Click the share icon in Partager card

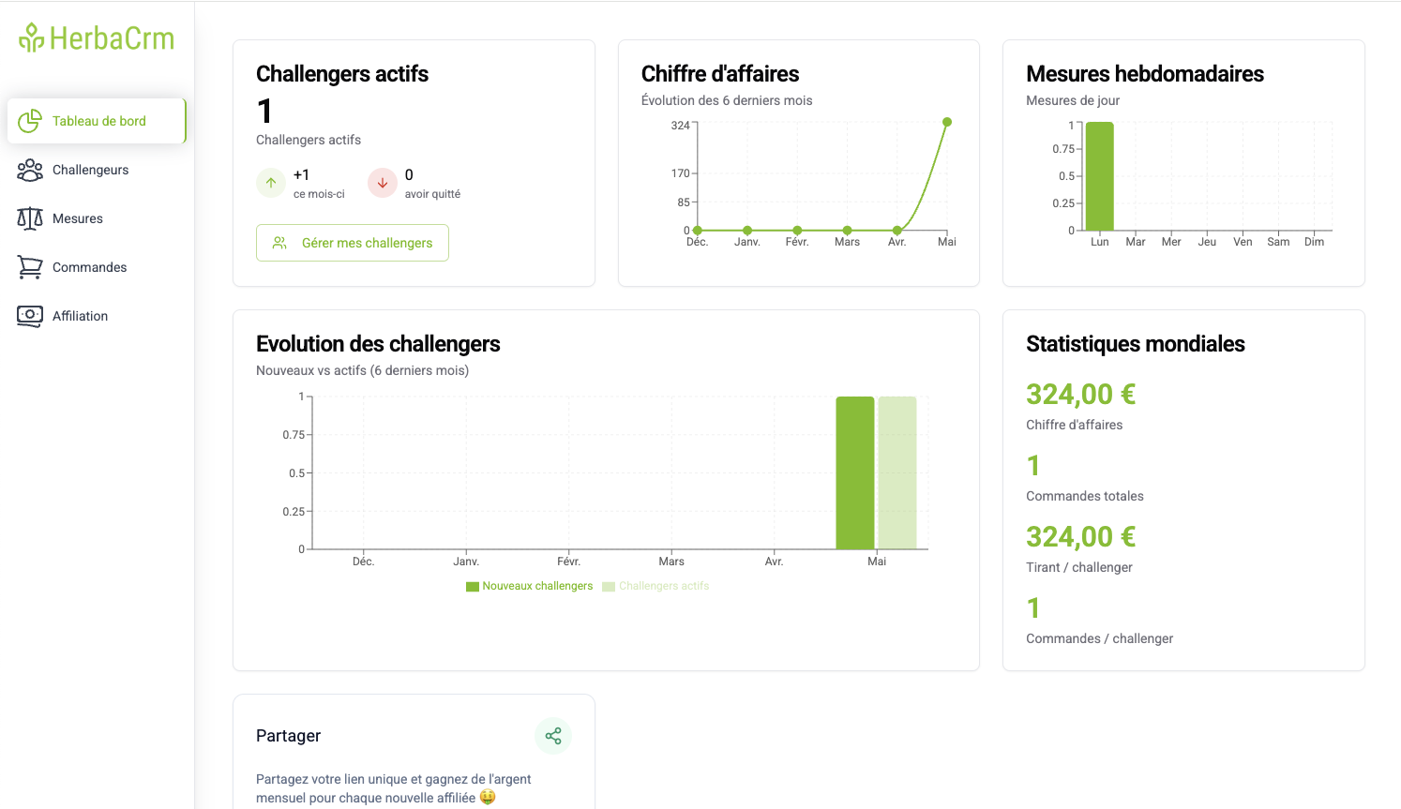(x=553, y=736)
